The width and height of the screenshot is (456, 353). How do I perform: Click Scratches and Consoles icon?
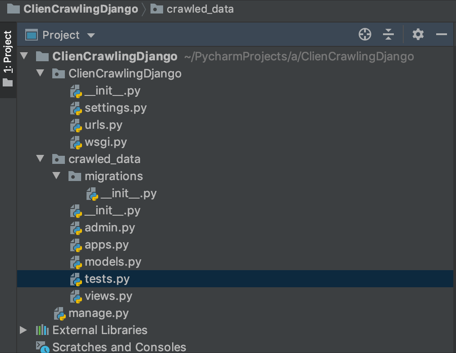pos(42,347)
